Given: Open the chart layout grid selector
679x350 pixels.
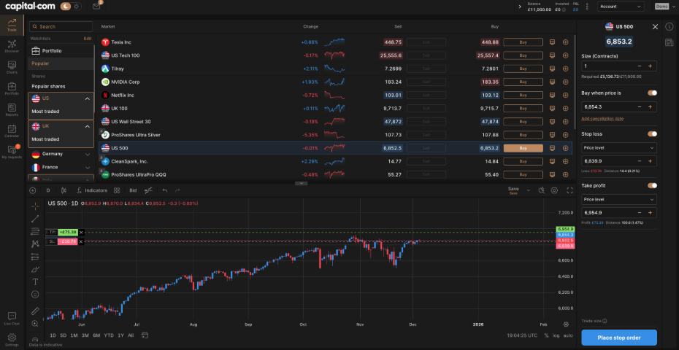Looking at the screenshot, I should (117, 190).
